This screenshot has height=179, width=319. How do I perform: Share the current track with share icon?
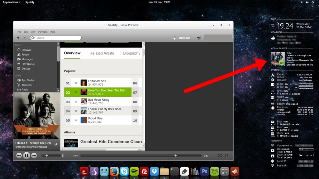coord(55,145)
